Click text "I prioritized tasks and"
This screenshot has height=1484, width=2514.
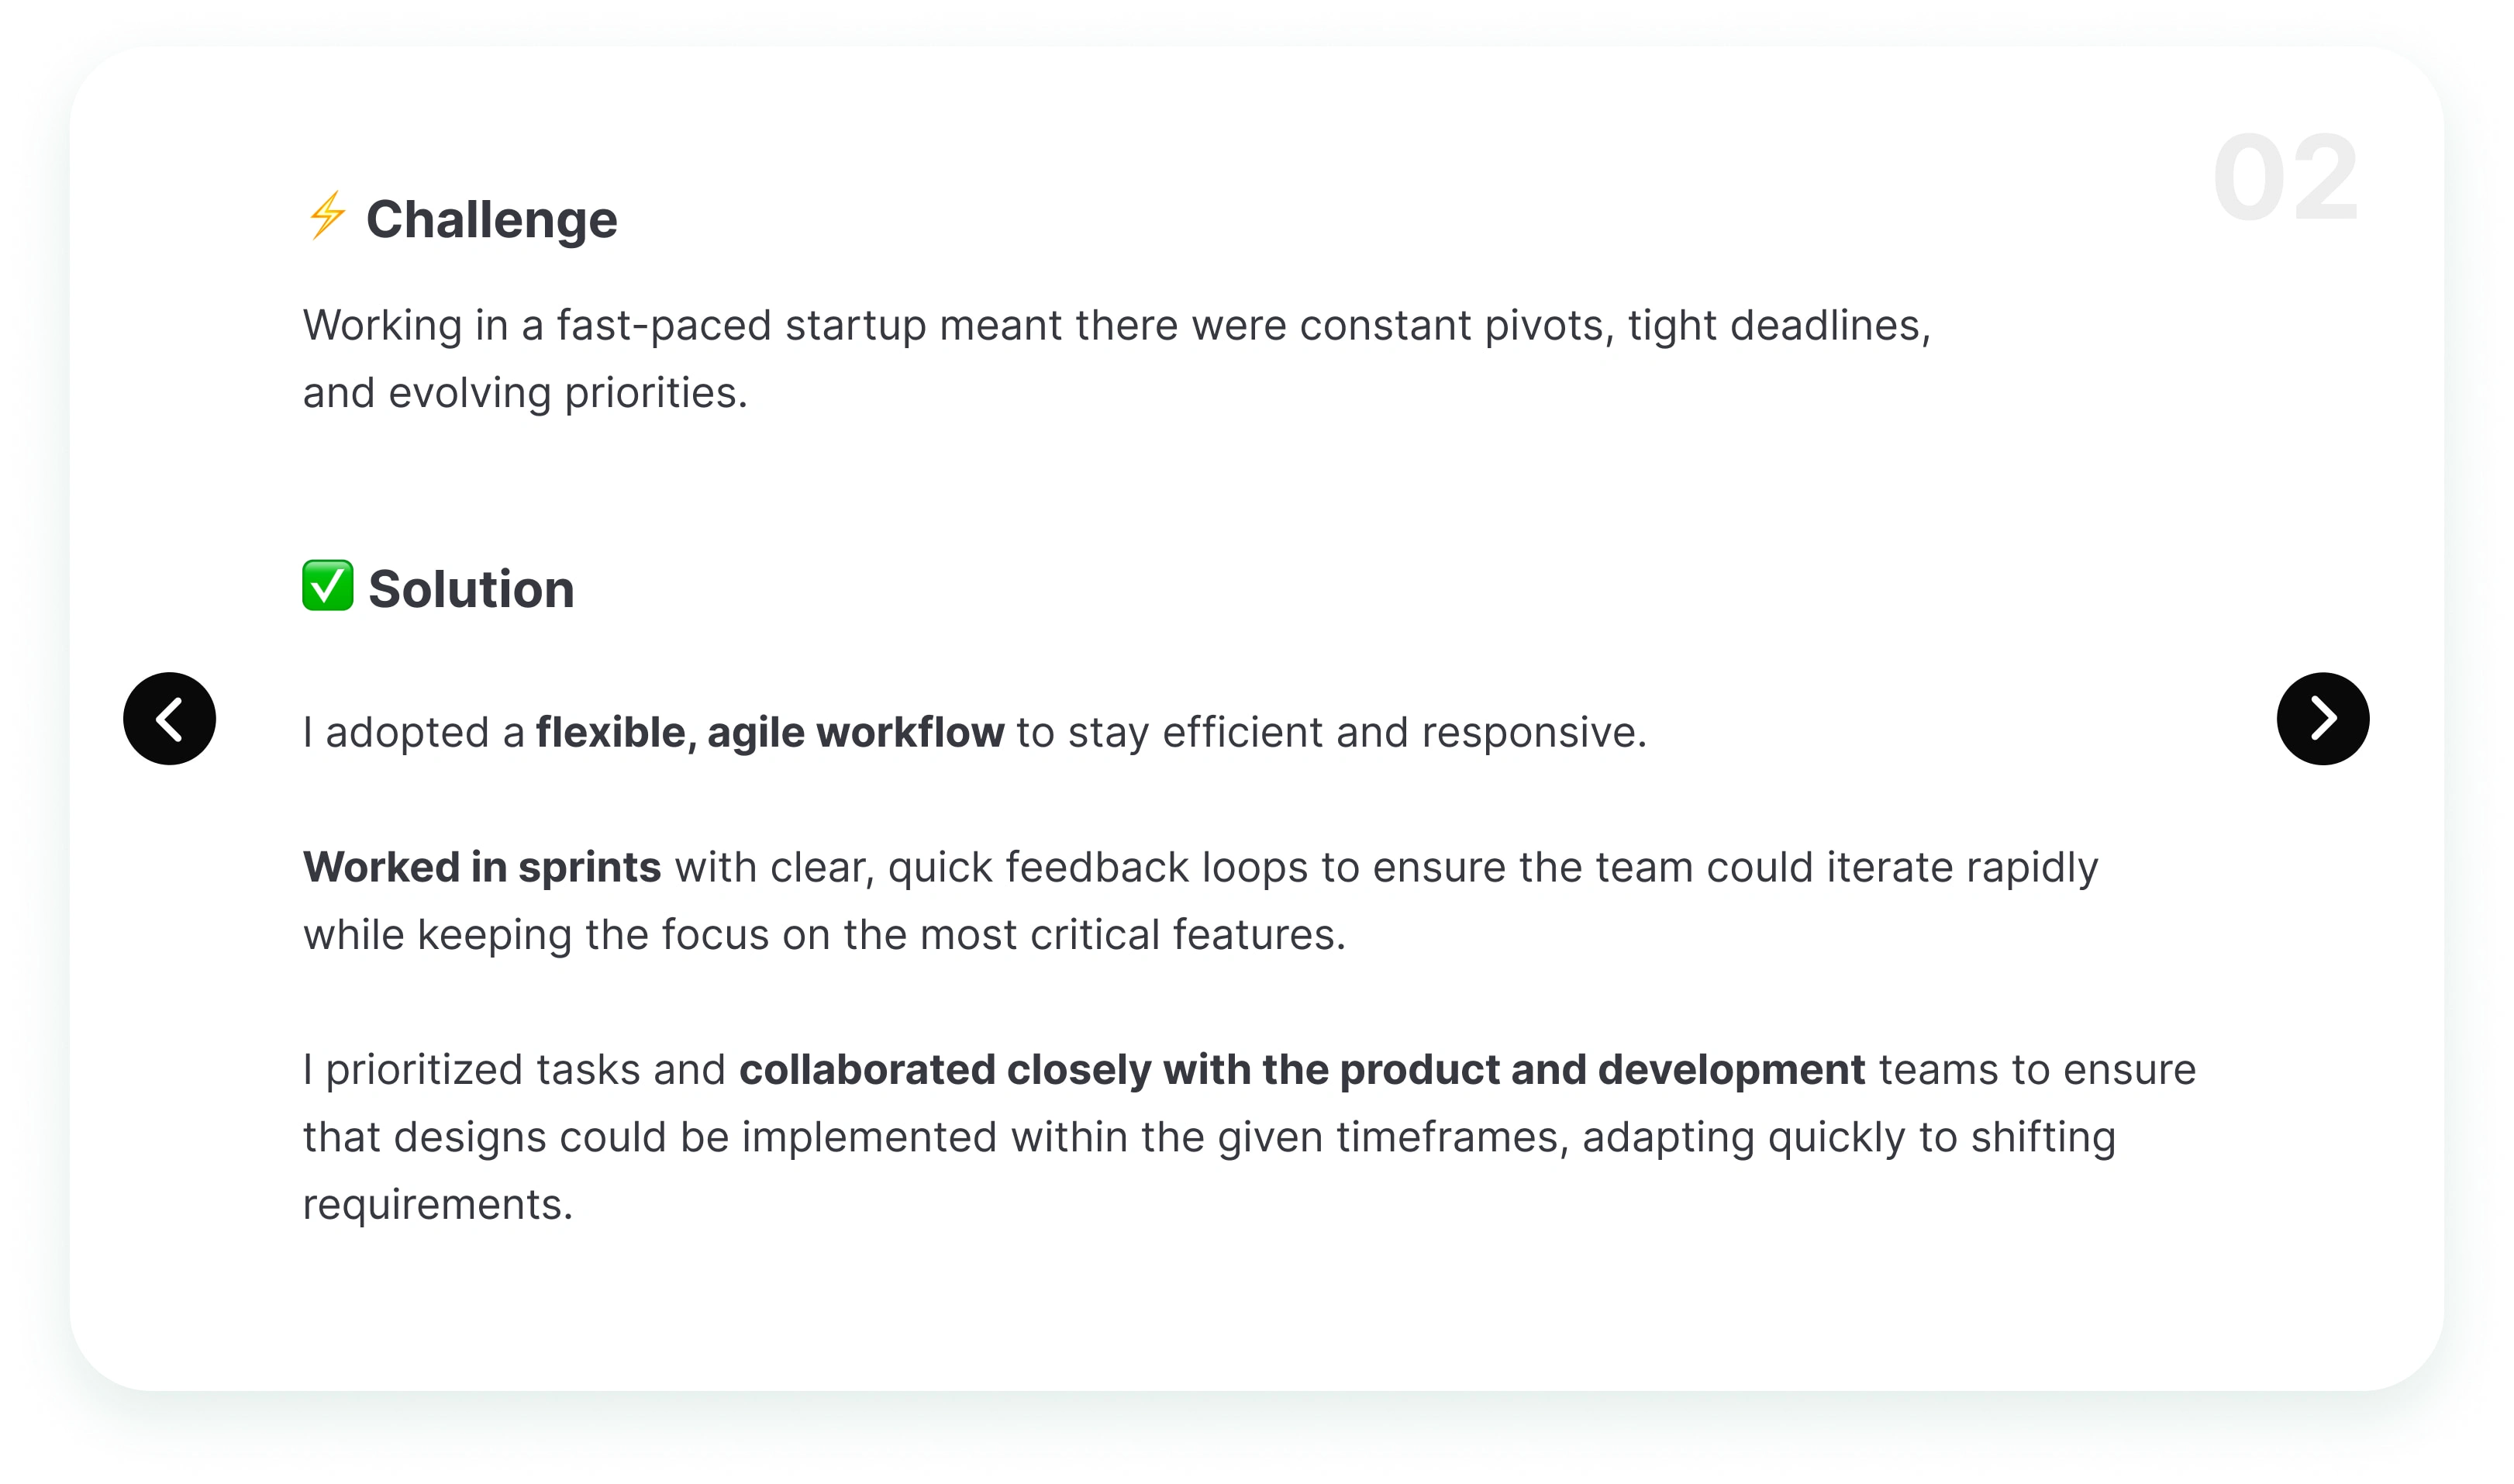514,1070
